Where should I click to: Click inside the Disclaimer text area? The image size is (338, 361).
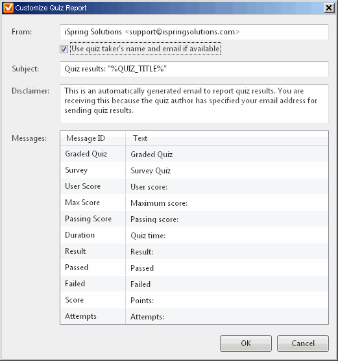[x=194, y=104]
